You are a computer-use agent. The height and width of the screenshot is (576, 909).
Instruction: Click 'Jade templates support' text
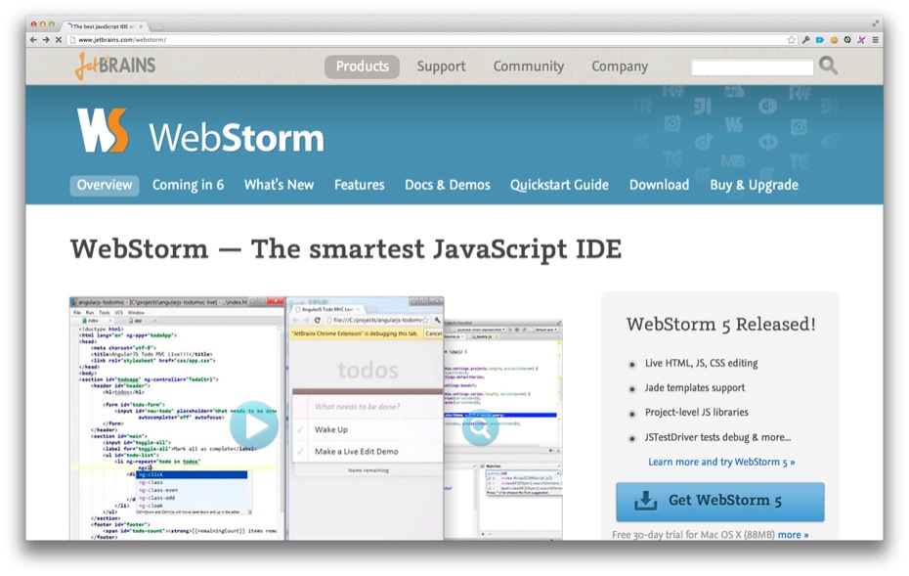tap(695, 388)
